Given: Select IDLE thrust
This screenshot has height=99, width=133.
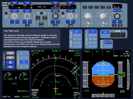Looking at the screenshot, I should click(24, 67).
